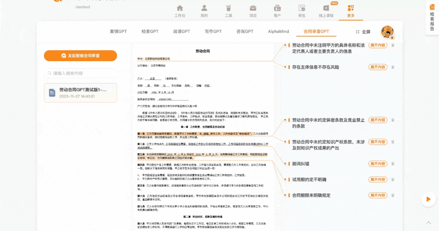Open the 更多 menu icon
Image resolution: width=439 pixels, height=231 pixels.
pyautogui.click(x=351, y=9)
